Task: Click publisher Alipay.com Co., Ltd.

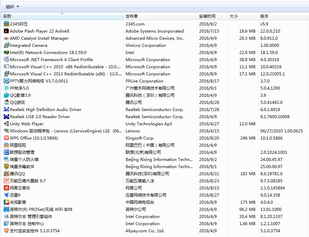Action: (x=145, y=231)
